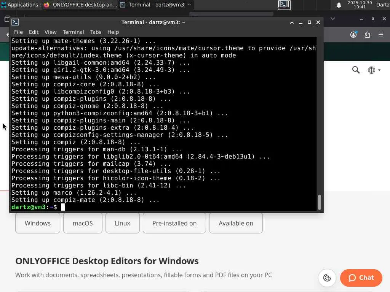Open the Firefox account icon

tap(353, 35)
